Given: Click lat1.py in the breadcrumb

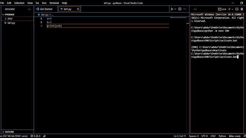Looking at the screenshot, I should tap(45, 15).
